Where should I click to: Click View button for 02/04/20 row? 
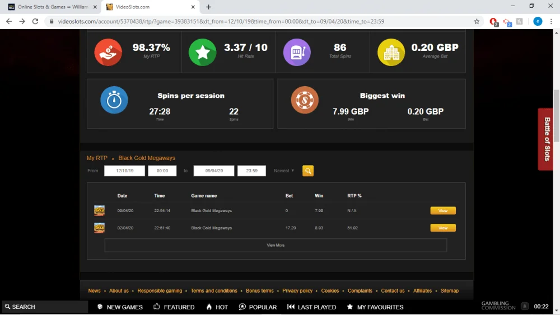pyautogui.click(x=443, y=228)
